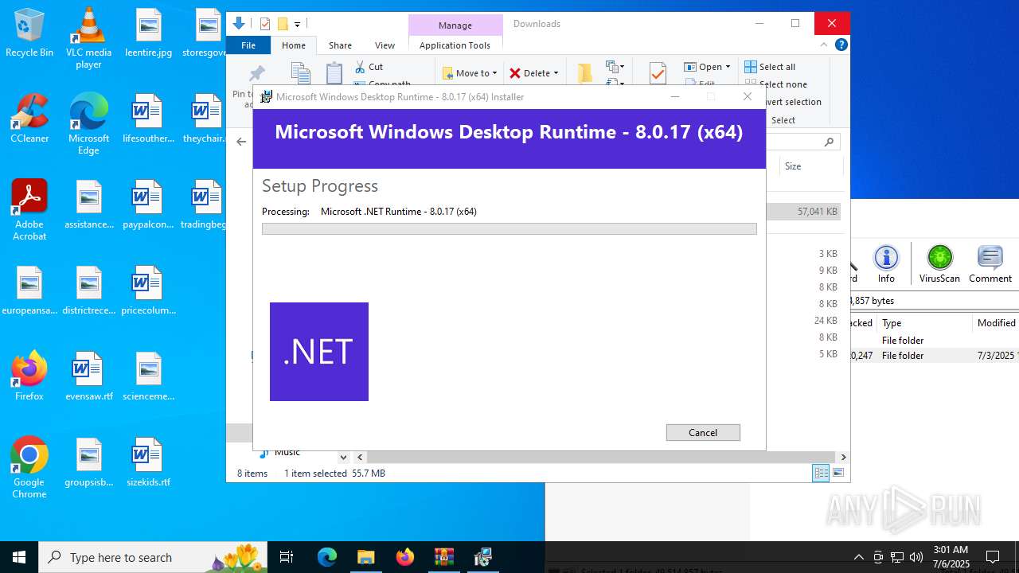Select the Manage contextual tab
Viewport: 1019px width, 573px height.
pos(455,25)
